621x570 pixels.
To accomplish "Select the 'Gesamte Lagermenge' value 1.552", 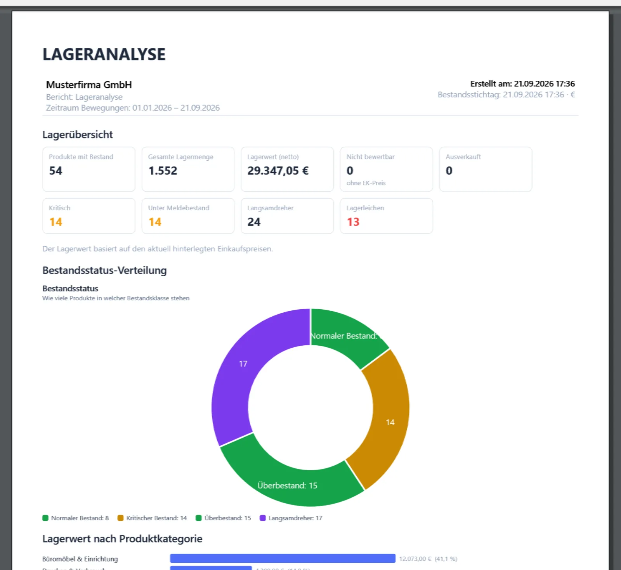I will [x=163, y=171].
